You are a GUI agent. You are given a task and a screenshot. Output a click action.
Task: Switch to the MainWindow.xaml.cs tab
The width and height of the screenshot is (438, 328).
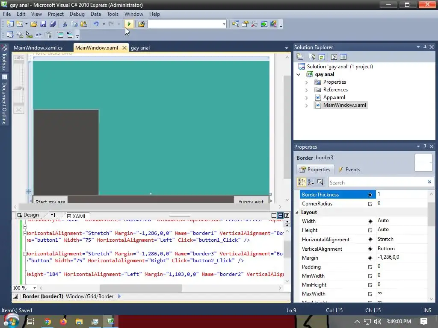38,48
